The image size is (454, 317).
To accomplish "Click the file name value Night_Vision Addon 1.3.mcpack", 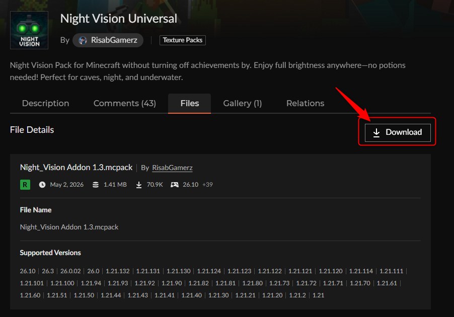I will pyautogui.click(x=69, y=227).
